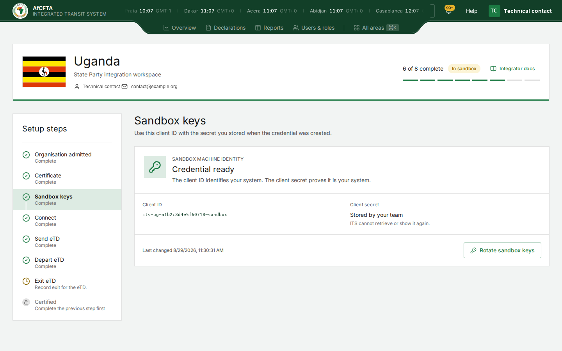Click the Dakar 11:07 clock
This screenshot has height=351, width=562.
pyautogui.click(x=209, y=11)
